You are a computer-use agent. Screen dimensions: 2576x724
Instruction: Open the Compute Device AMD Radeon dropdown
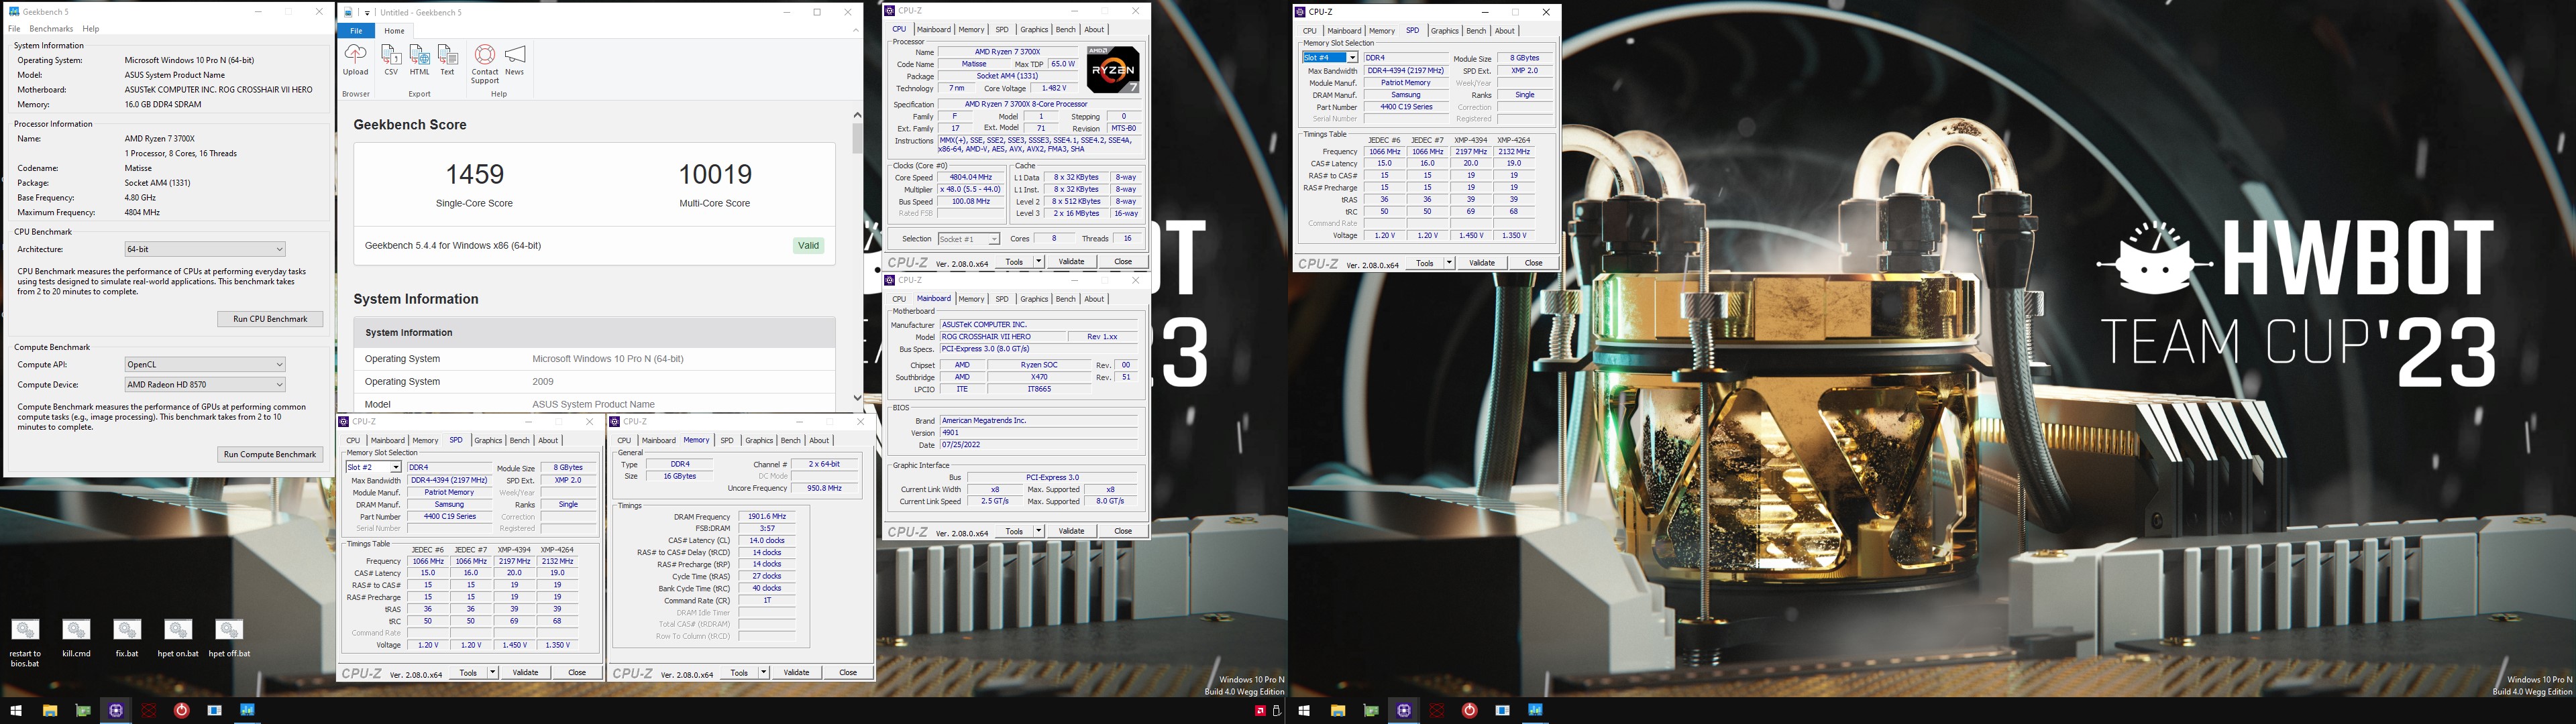pyautogui.click(x=205, y=384)
